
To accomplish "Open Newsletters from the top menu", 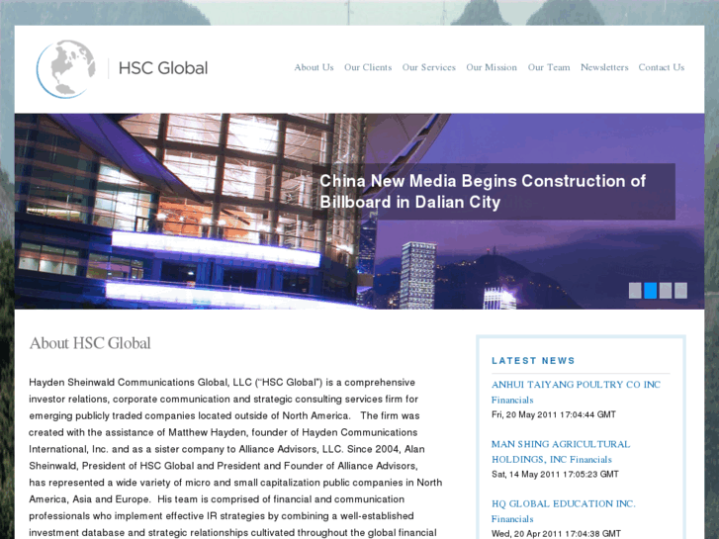I will click(x=604, y=67).
